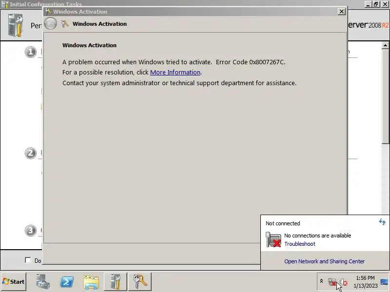Click the 'Error Code 0x8007267C' text
This screenshot has width=390, height=292.
point(251,62)
